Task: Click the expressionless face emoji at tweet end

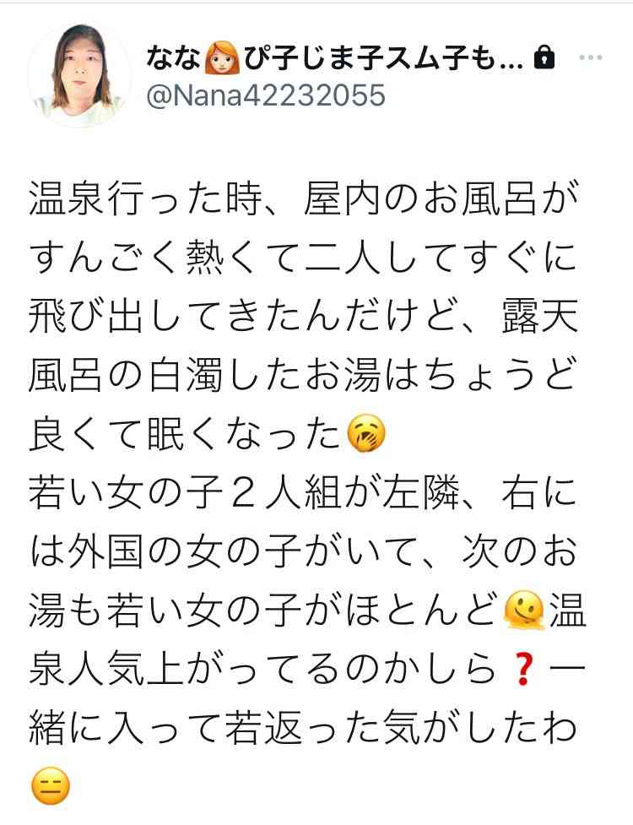Action: point(51,787)
